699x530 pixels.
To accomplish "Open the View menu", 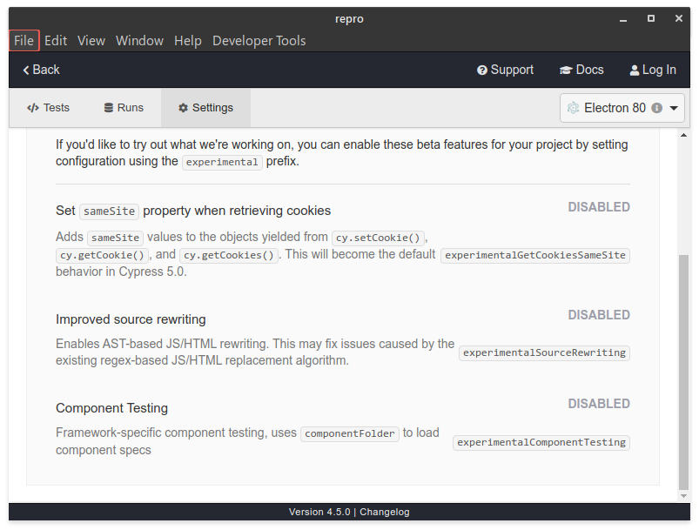I will (x=91, y=41).
